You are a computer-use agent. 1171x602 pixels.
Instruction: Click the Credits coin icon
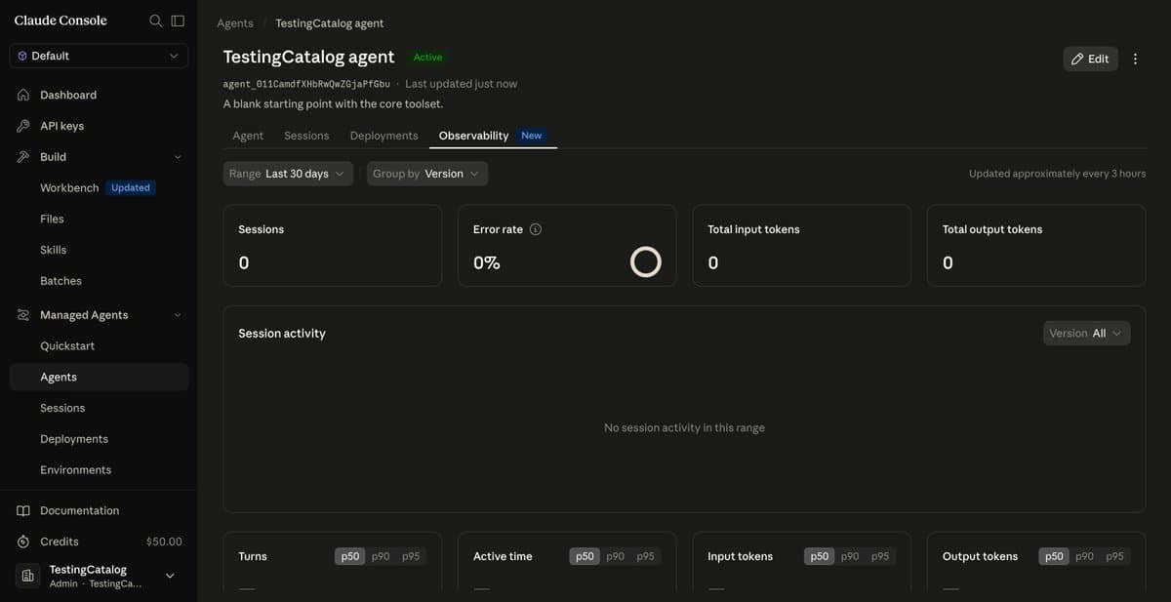(23, 542)
